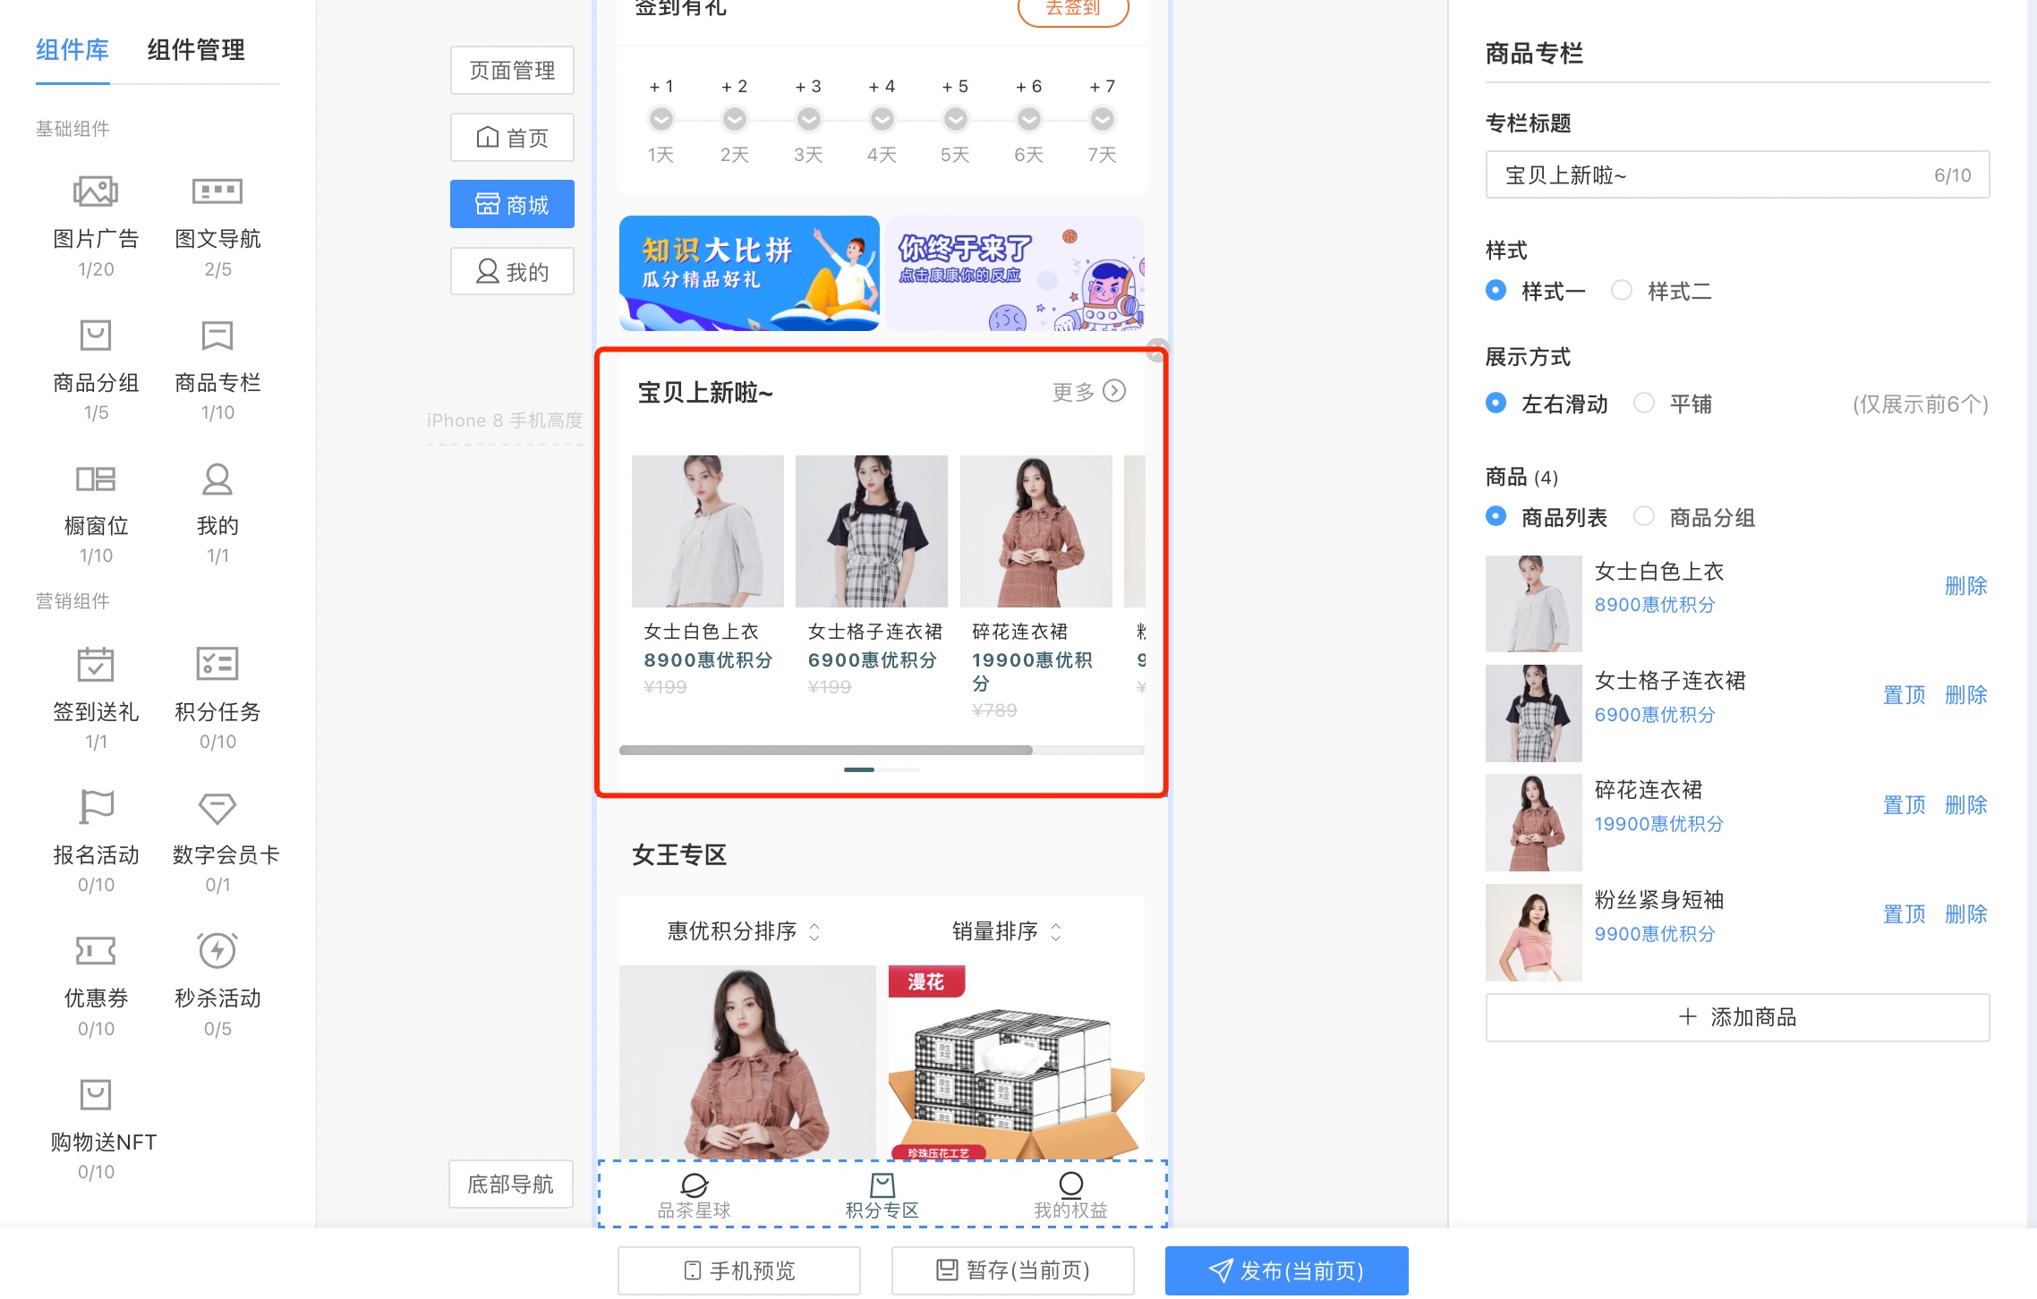Choose 商品分组 as product source
The image size is (2037, 1299).
[x=1644, y=517]
